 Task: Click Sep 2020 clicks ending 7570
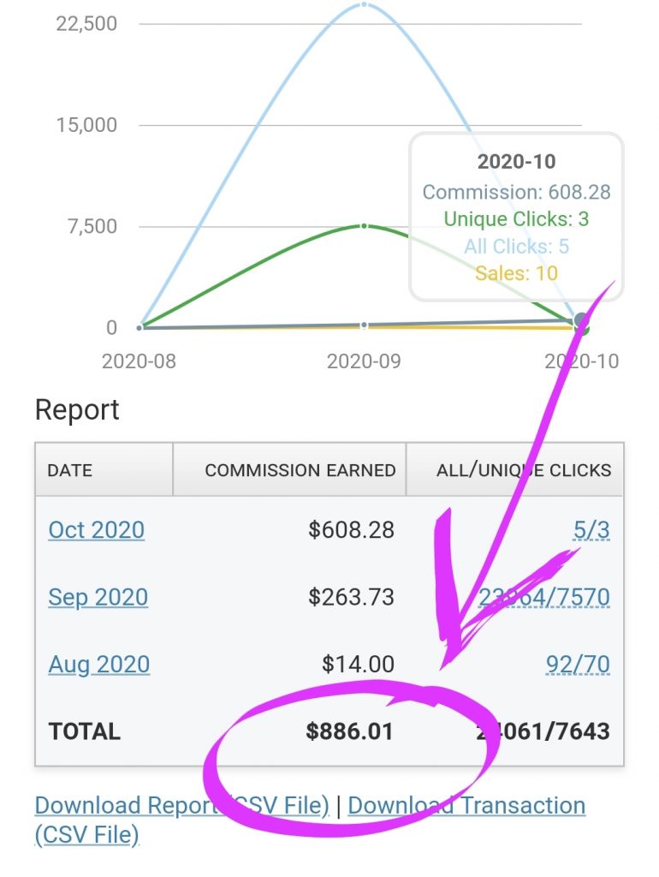pos(543,597)
